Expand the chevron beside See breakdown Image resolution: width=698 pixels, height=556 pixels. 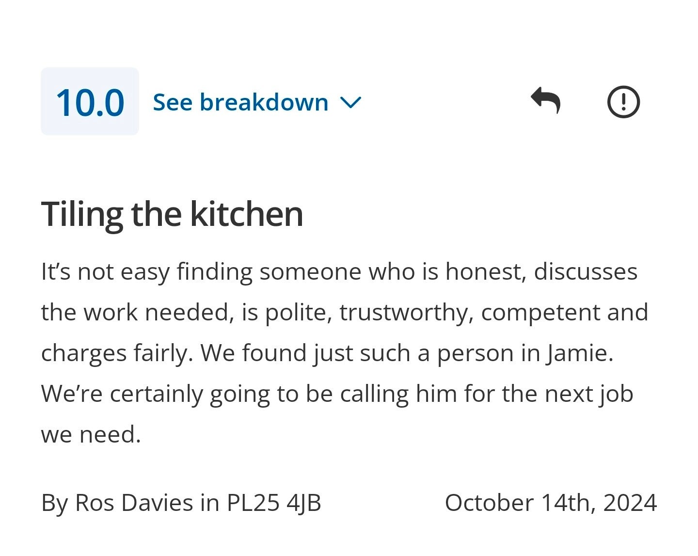tap(350, 102)
